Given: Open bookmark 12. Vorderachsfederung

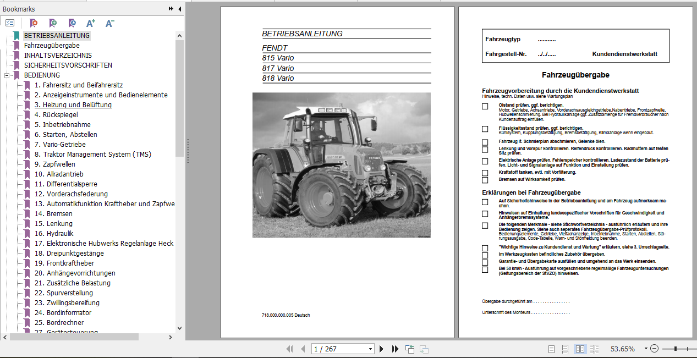Looking at the screenshot, I should tap(71, 194).
